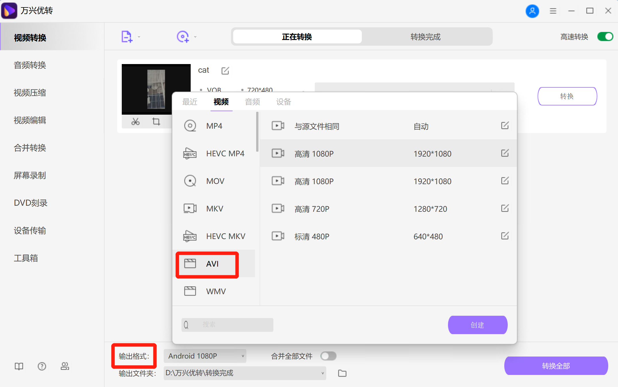Viewport: 618px width, 387px height.
Task: Switch to the 音频 tab in format picker
Action: 252,102
